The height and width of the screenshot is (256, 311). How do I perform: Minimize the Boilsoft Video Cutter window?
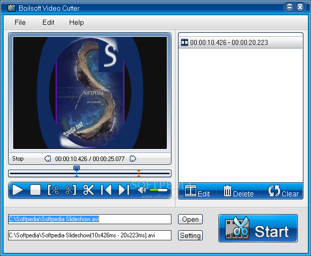pos(289,8)
